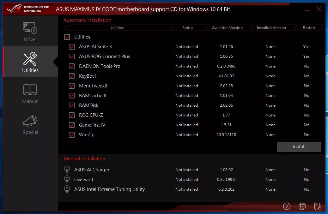The width and height of the screenshot is (328, 214).
Task: Click the DAEMON Tools Pro label
Action: coord(100,66)
